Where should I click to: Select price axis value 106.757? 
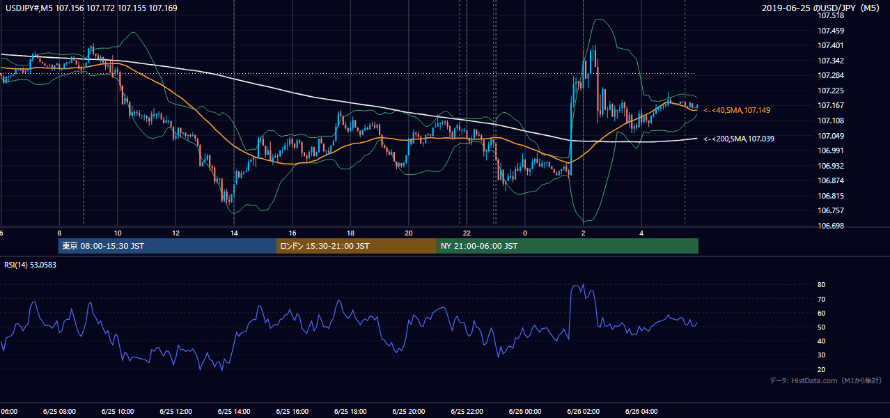coord(831,210)
